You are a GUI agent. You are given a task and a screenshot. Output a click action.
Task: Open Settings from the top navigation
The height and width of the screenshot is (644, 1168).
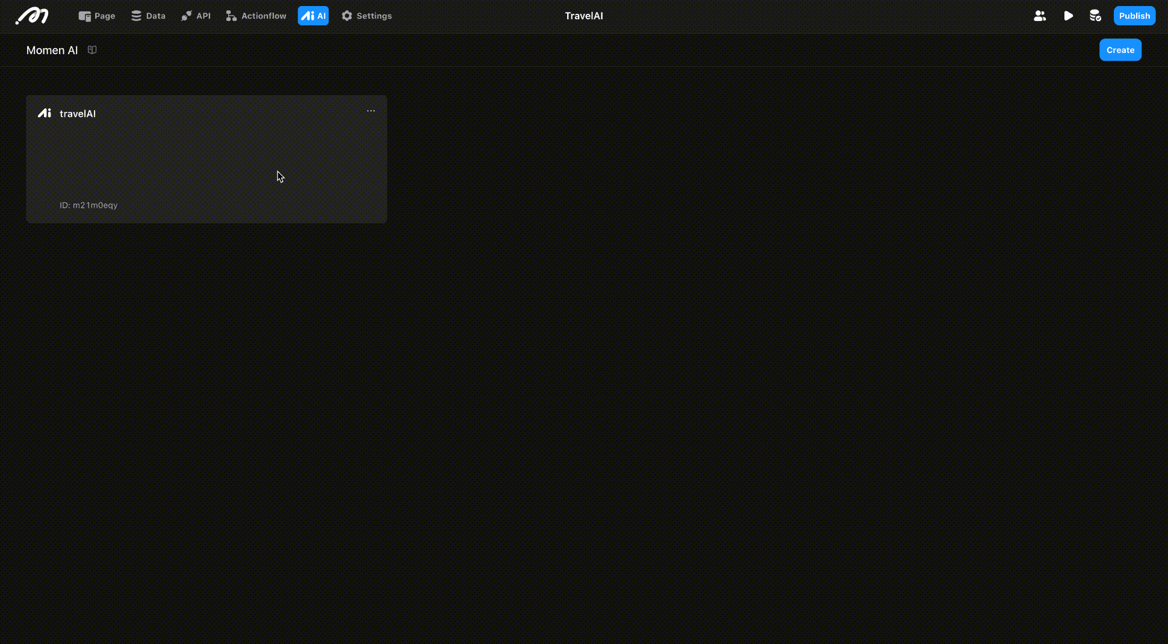[x=367, y=16]
